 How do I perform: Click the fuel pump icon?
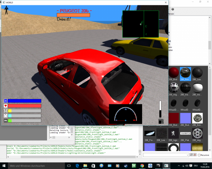point(161,121)
